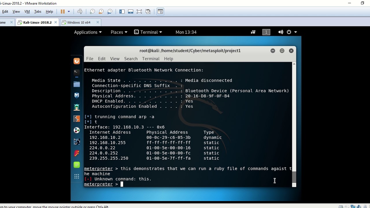This screenshot has height=208, width=370.
Task: Click the colored dots ball icon in dock
Action: click(x=77, y=130)
